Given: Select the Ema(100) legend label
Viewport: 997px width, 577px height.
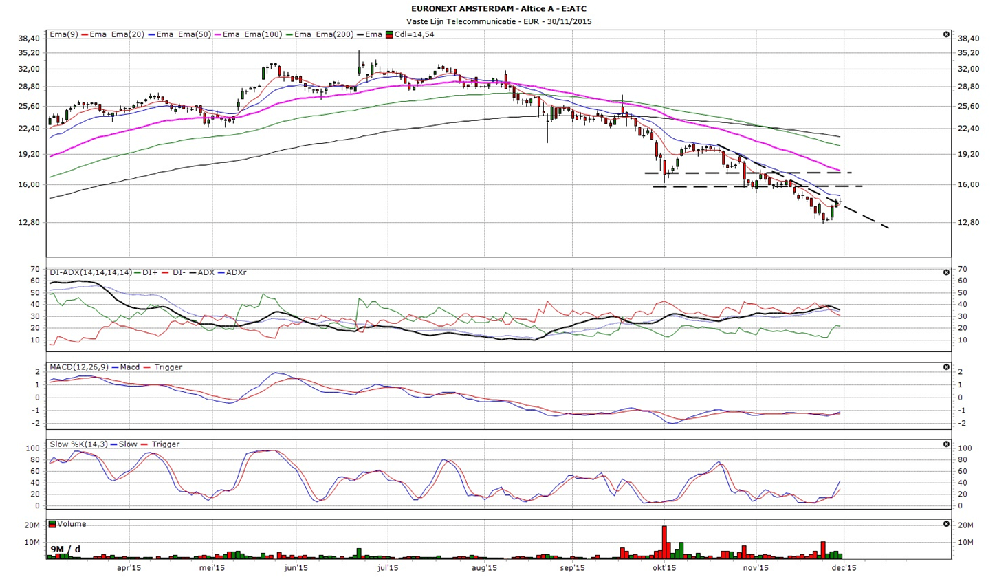Looking at the screenshot, I should [x=263, y=34].
